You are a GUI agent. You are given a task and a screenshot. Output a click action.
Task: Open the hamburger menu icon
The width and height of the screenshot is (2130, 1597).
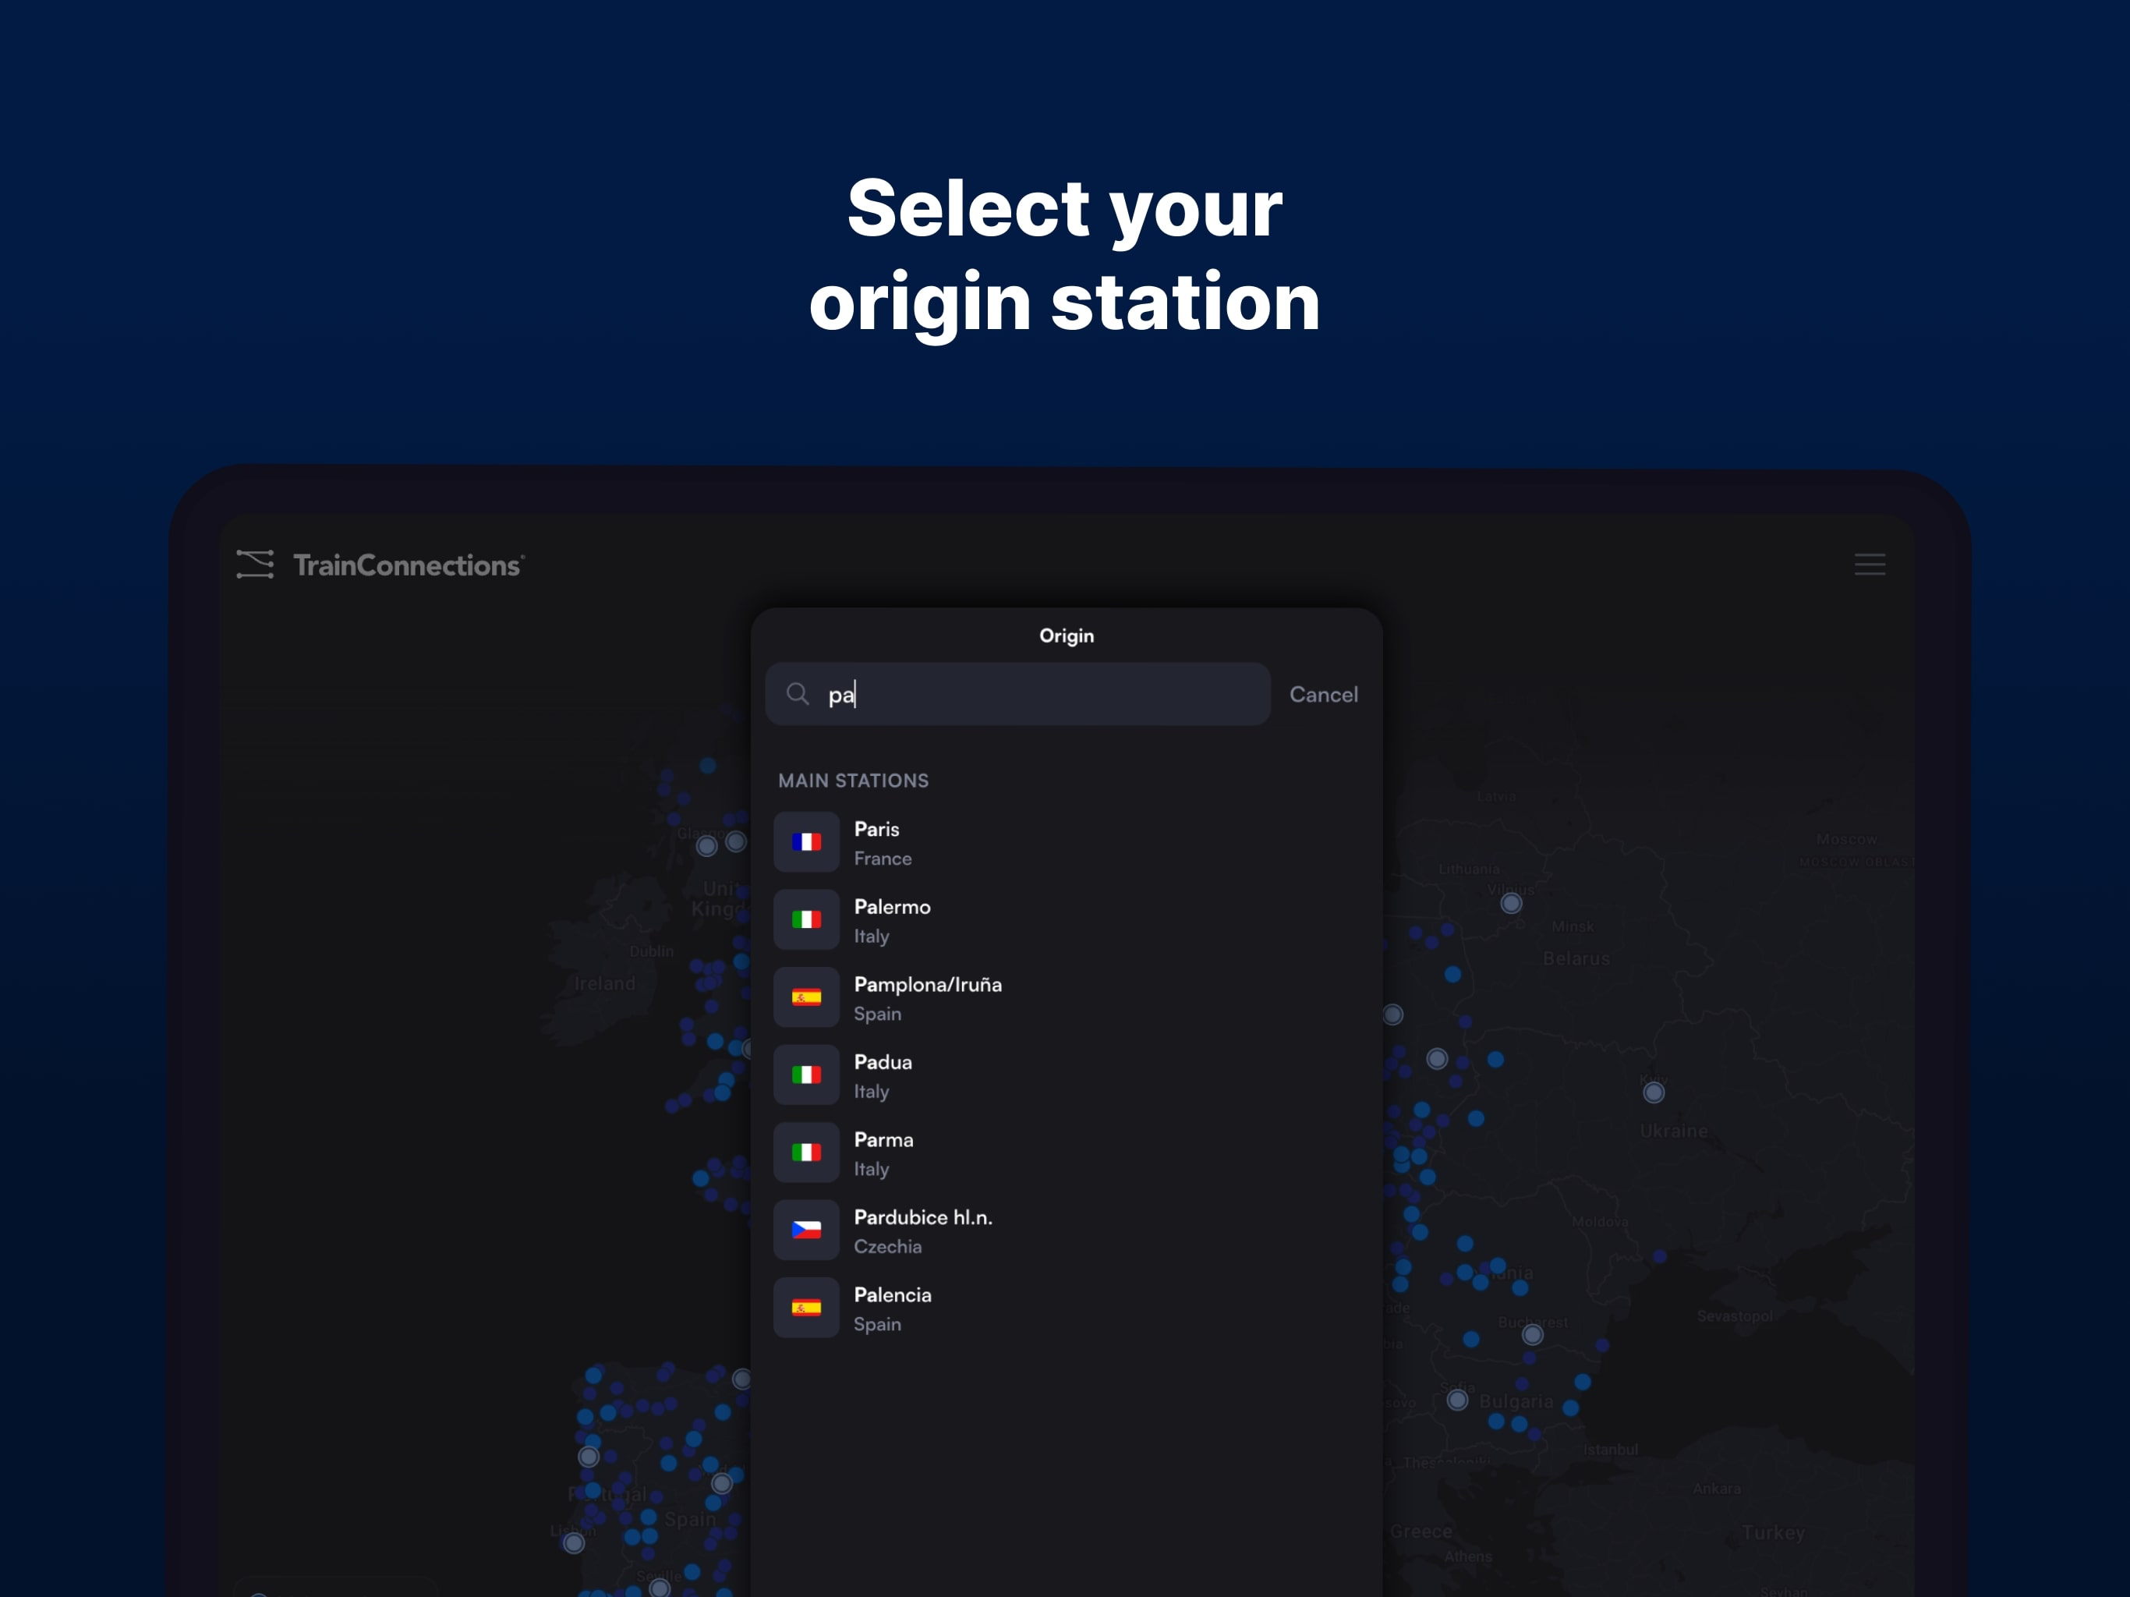tap(1869, 565)
